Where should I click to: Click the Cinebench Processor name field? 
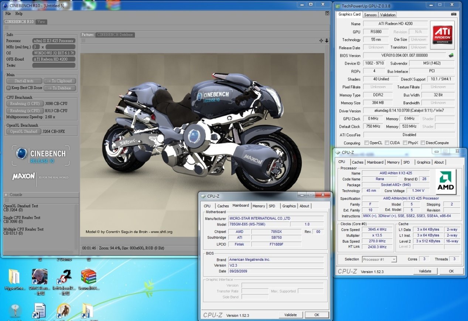tap(54, 41)
